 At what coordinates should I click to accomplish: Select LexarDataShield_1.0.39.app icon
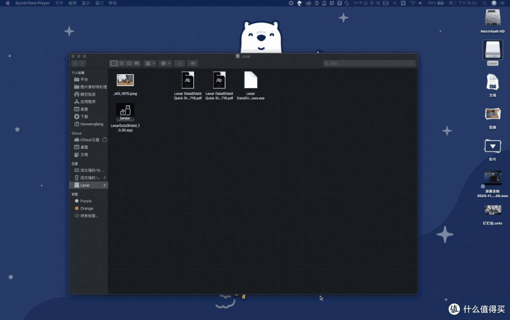pos(125,112)
